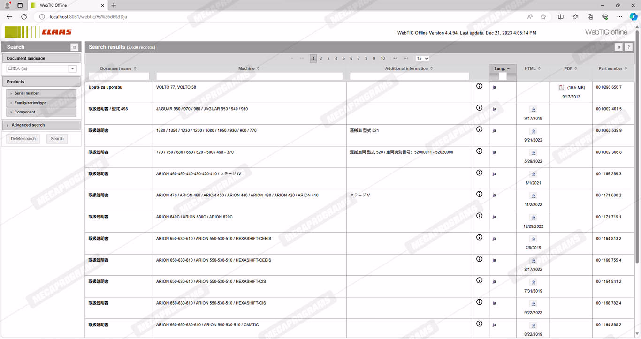Viewport: 641px width, 339px height.
Task: Open HTML document dated 7/31/2019
Action: [533, 282]
